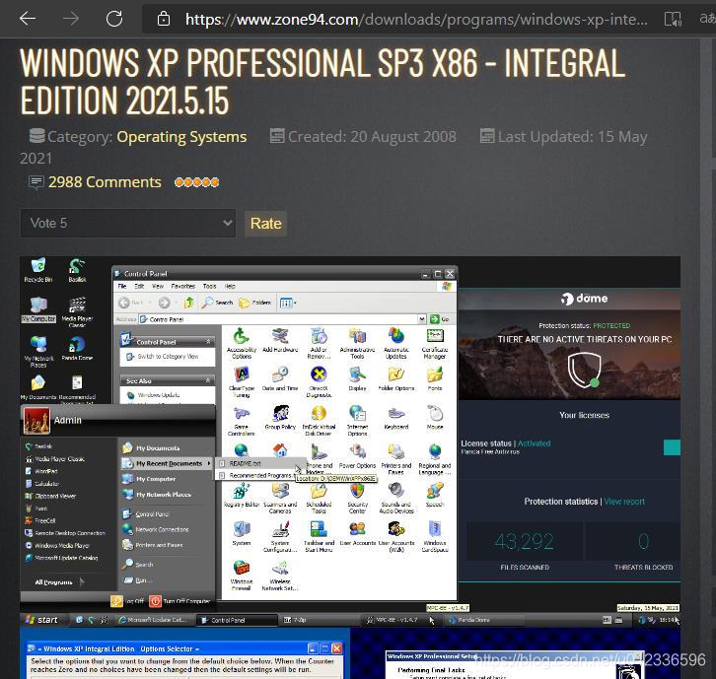Expand All Programs in Start menu
This screenshot has width=716, height=679.
[59, 581]
